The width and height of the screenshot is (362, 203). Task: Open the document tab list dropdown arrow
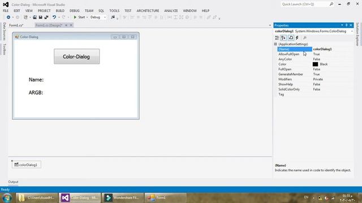pos(270,25)
